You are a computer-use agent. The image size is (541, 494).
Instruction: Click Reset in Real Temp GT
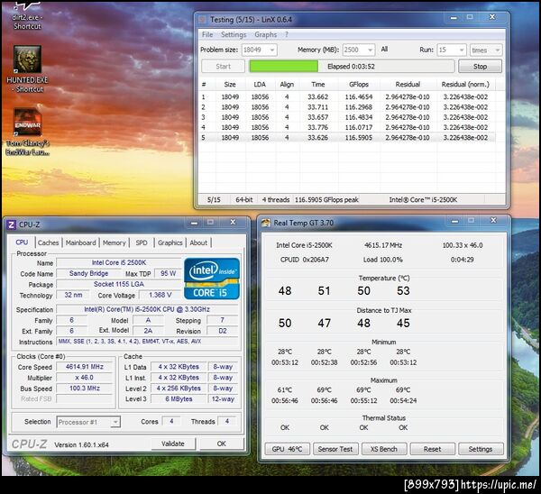click(x=432, y=449)
